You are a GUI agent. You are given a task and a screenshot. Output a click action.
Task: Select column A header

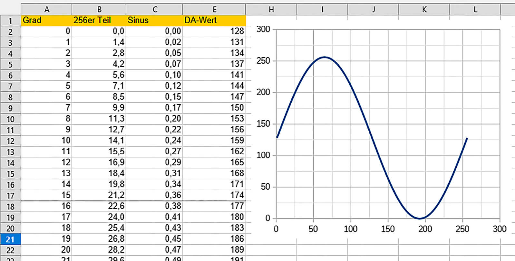(x=46, y=9)
